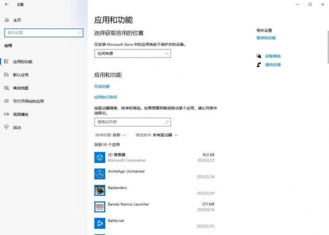Click the Bandai Namco Launcher app icon

[100, 207]
